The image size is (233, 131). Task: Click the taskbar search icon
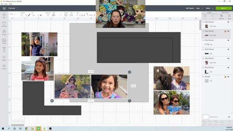9,128
